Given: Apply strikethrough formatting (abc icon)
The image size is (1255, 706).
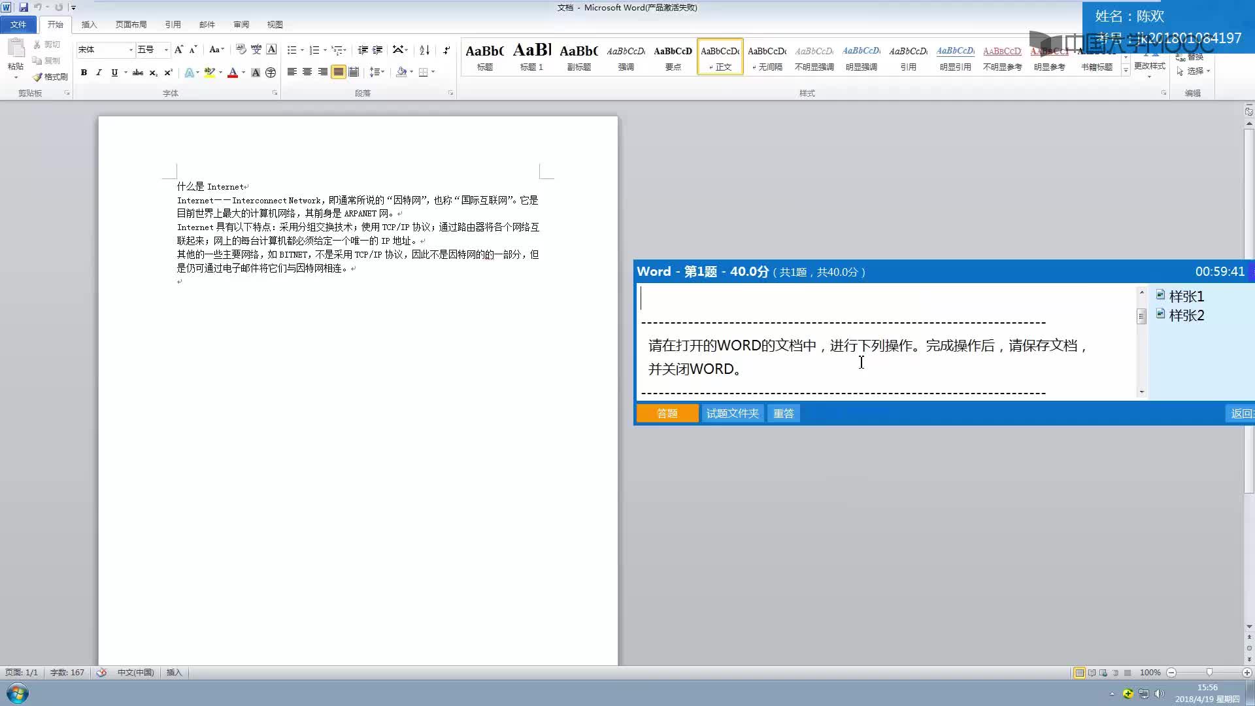Looking at the screenshot, I should point(138,73).
